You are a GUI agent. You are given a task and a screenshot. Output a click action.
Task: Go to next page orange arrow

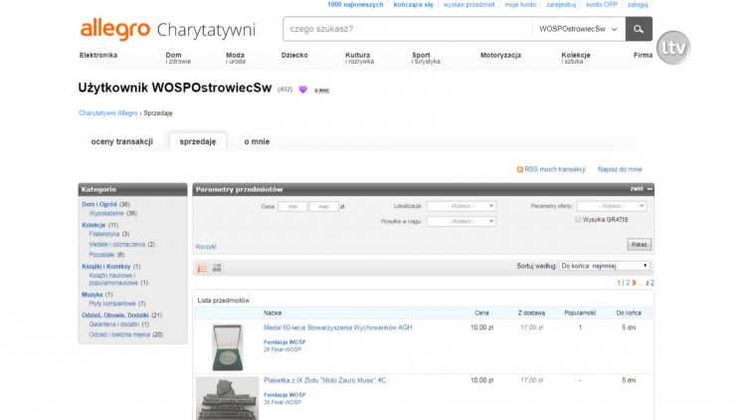tap(635, 283)
